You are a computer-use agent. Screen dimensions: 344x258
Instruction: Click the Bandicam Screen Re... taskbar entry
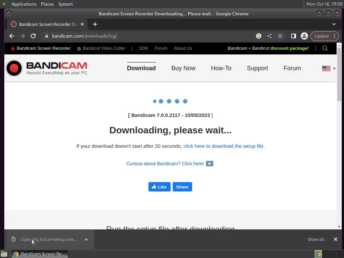40,254
